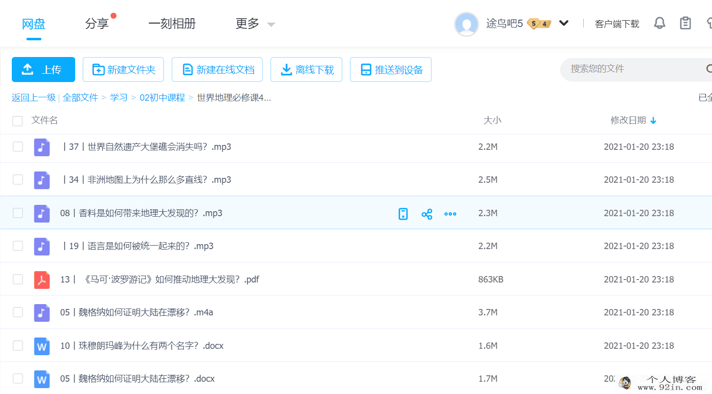Click the Word icon for 10 珠穆朗玛峰
The height and width of the screenshot is (394, 712).
42,346
